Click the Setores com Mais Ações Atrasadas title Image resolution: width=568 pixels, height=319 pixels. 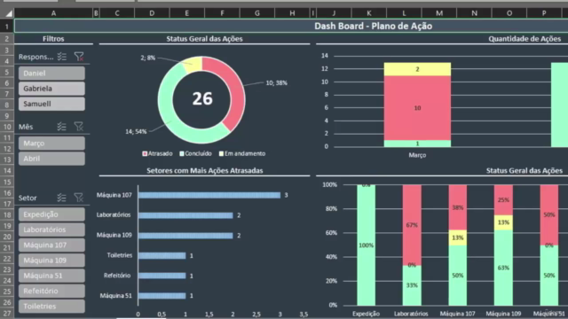(x=205, y=171)
